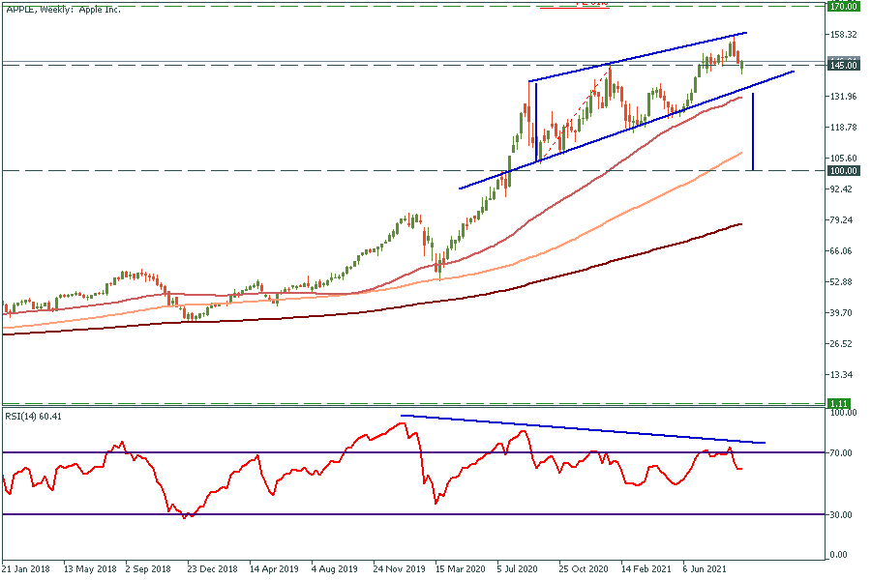Click the 158.32 price axis value

pyautogui.click(x=844, y=35)
